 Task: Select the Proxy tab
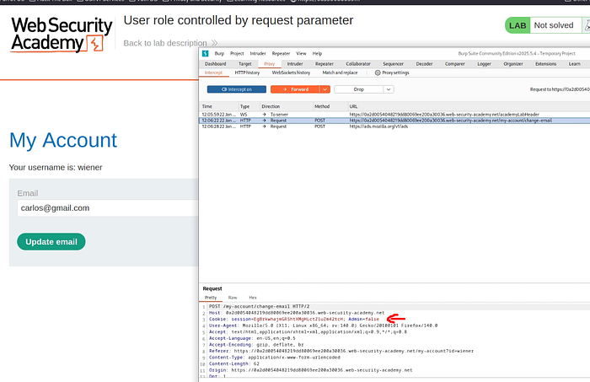coord(270,64)
